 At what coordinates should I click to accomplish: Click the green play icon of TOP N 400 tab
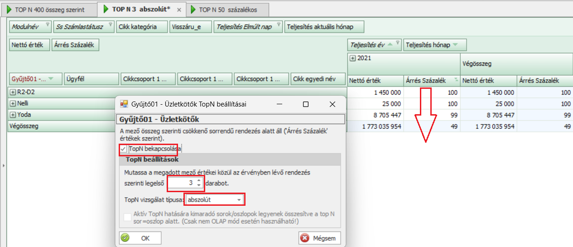point(10,10)
